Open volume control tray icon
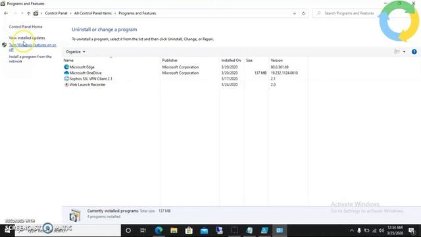The height and width of the screenshot is (237, 421). (x=382, y=230)
